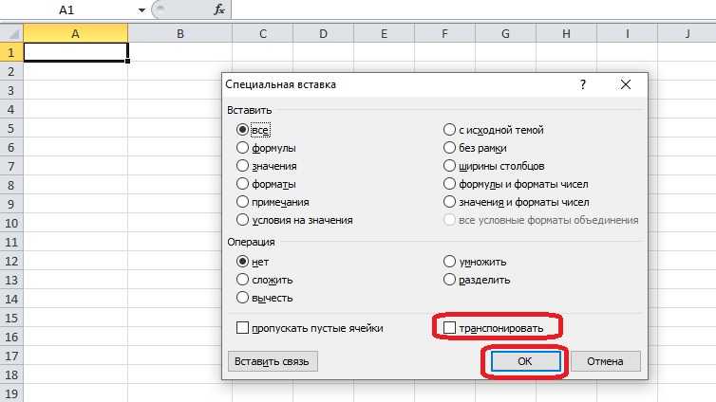Close the Специальная вставка dialog
Viewport: 716px width, 402px height.
click(626, 84)
